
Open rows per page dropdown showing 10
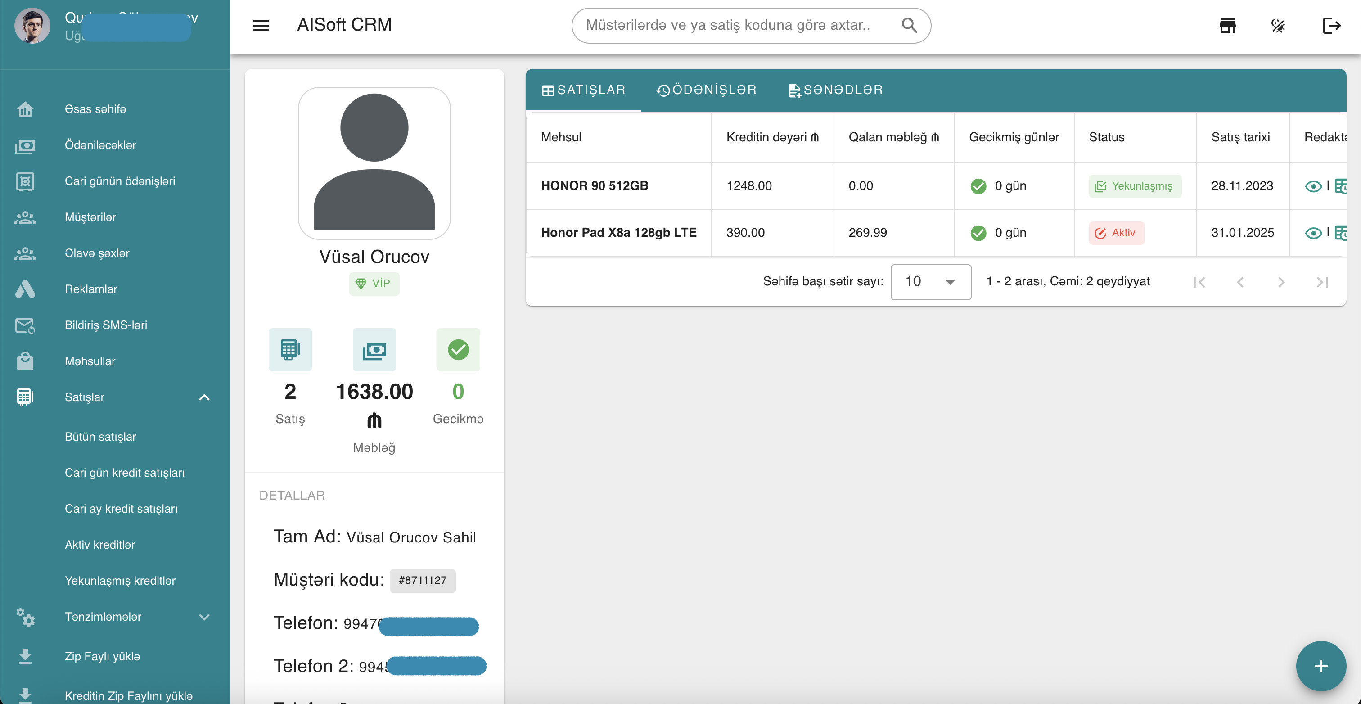[x=930, y=282]
